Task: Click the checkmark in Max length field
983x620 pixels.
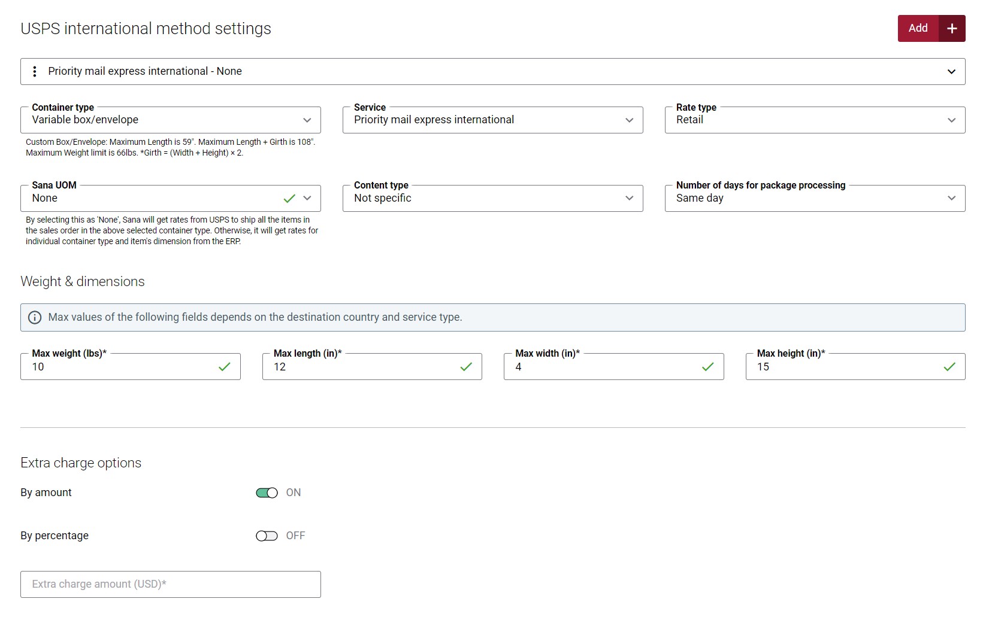Action: point(466,367)
